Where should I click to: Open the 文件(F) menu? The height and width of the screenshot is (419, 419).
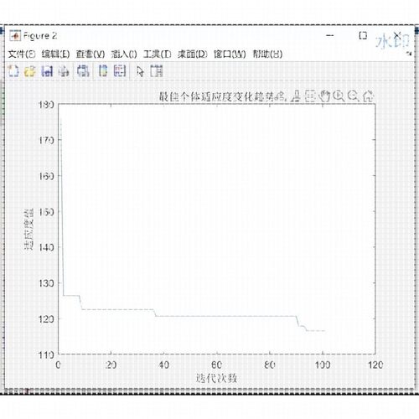(22, 54)
